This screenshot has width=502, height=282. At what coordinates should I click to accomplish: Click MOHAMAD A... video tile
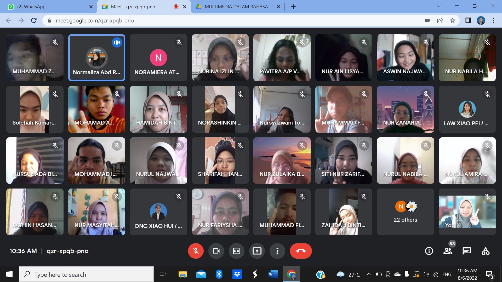point(97,109)
